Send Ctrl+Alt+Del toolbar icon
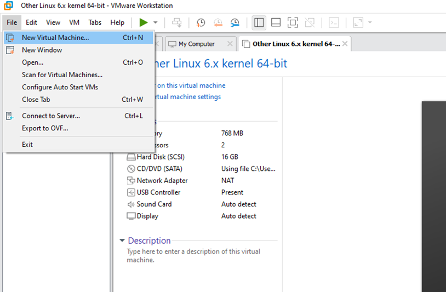This screenshot has height=292, width=446. tap(176, 22)
